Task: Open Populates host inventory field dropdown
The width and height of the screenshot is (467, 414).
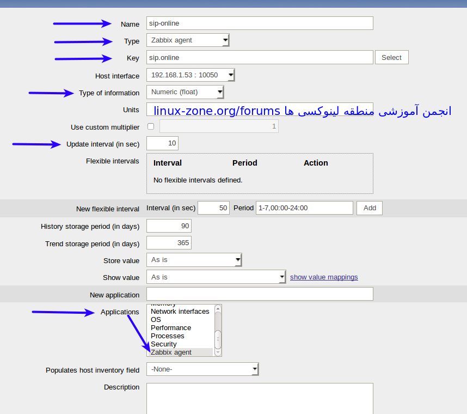Action: pos(202,370)
